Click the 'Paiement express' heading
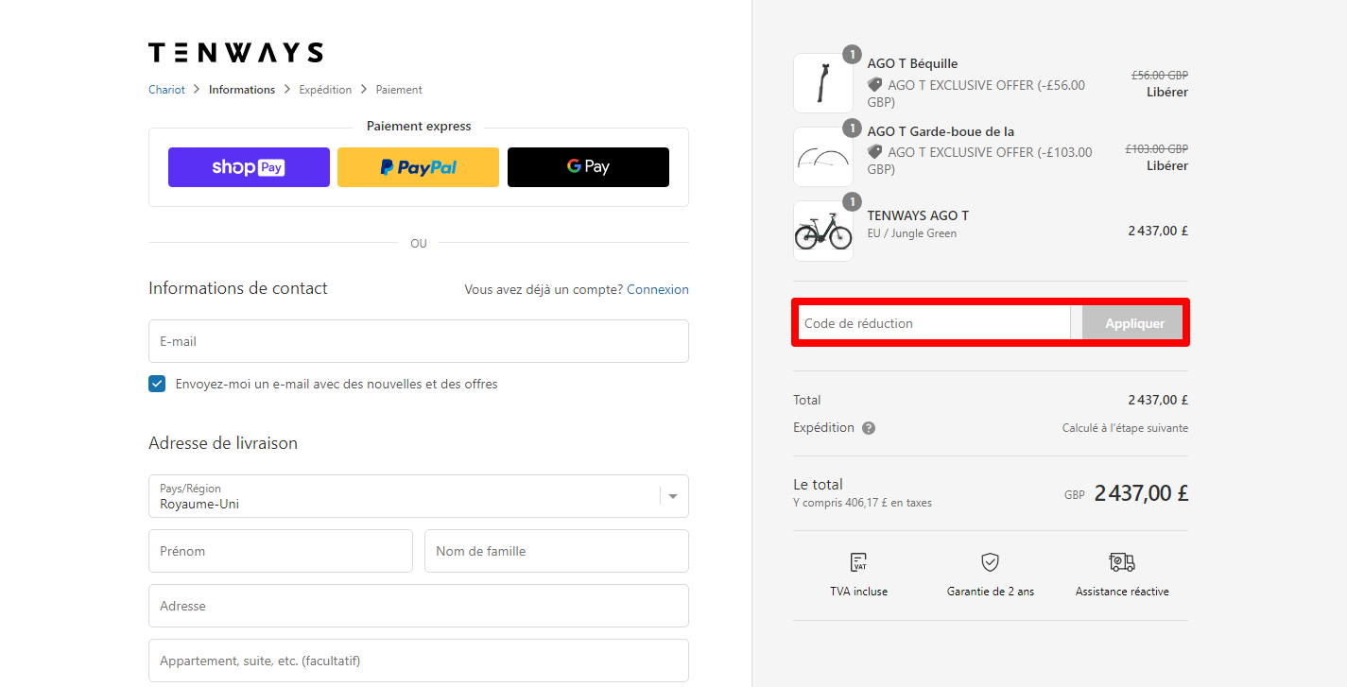This screenshot has height=687, width=1347. [x=419, y=127]
